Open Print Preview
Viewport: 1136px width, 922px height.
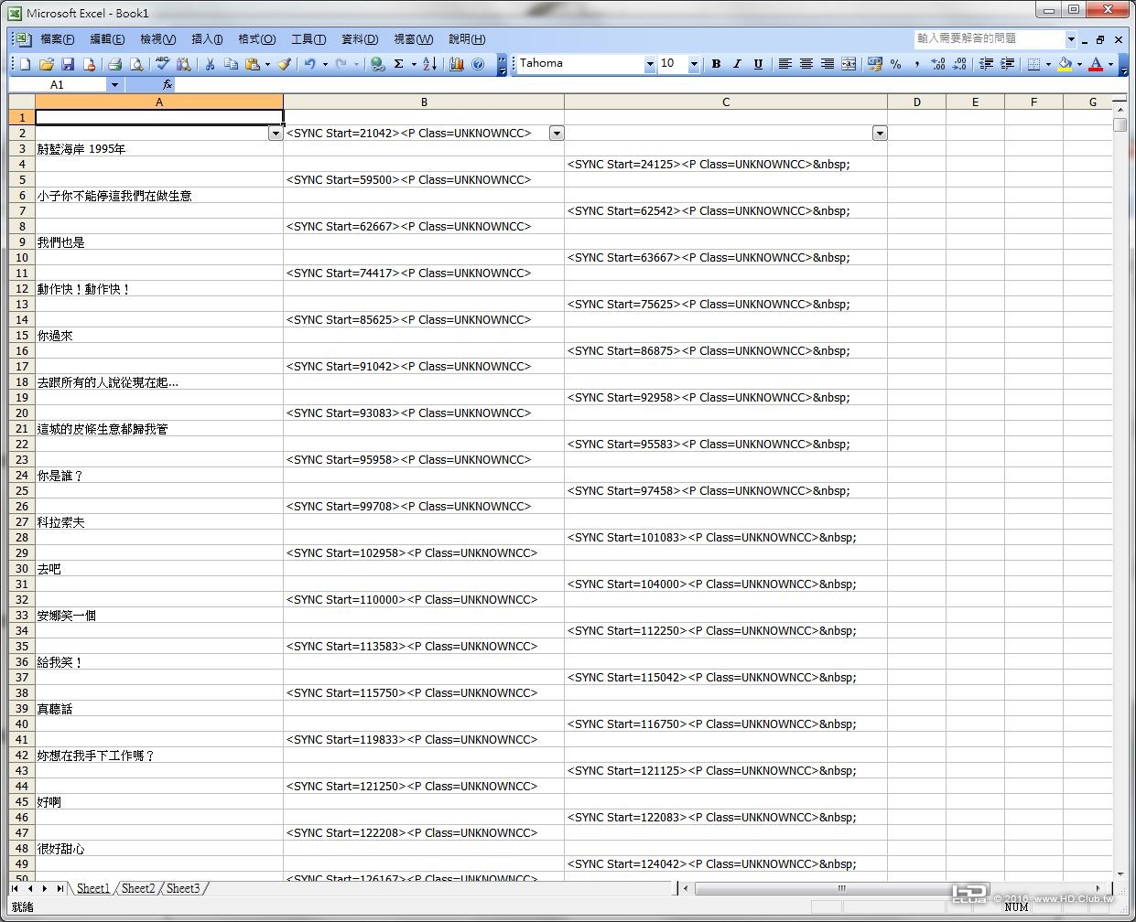[x=136, y=64]
